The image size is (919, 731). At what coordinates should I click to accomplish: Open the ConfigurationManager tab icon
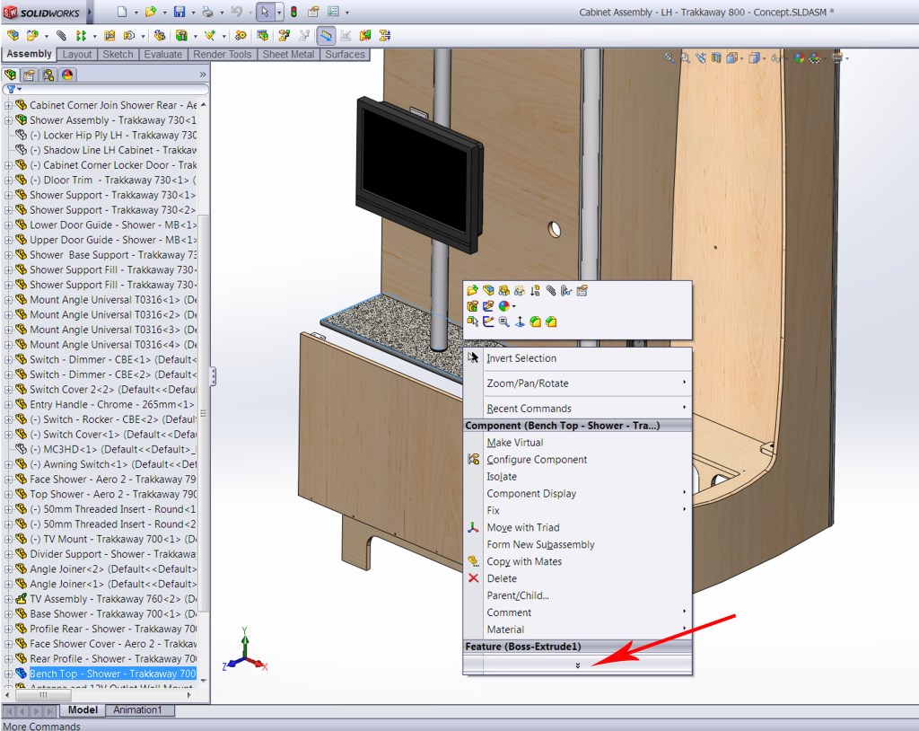pyautogui.click(x=47, y=75)
